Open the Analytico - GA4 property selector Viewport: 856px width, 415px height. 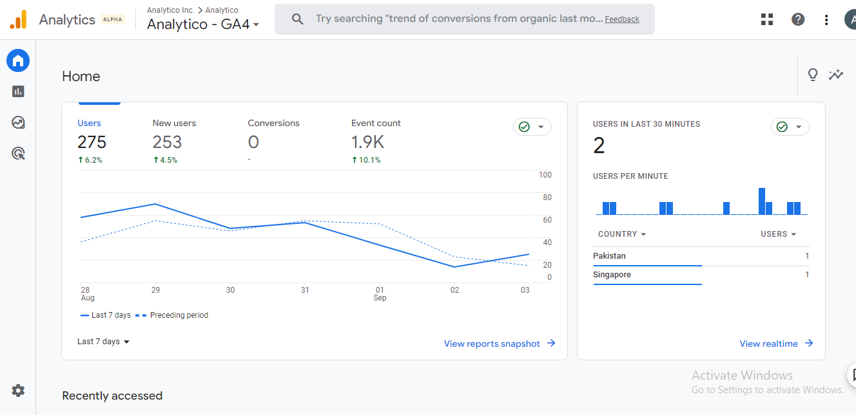[x=203, y=24]
